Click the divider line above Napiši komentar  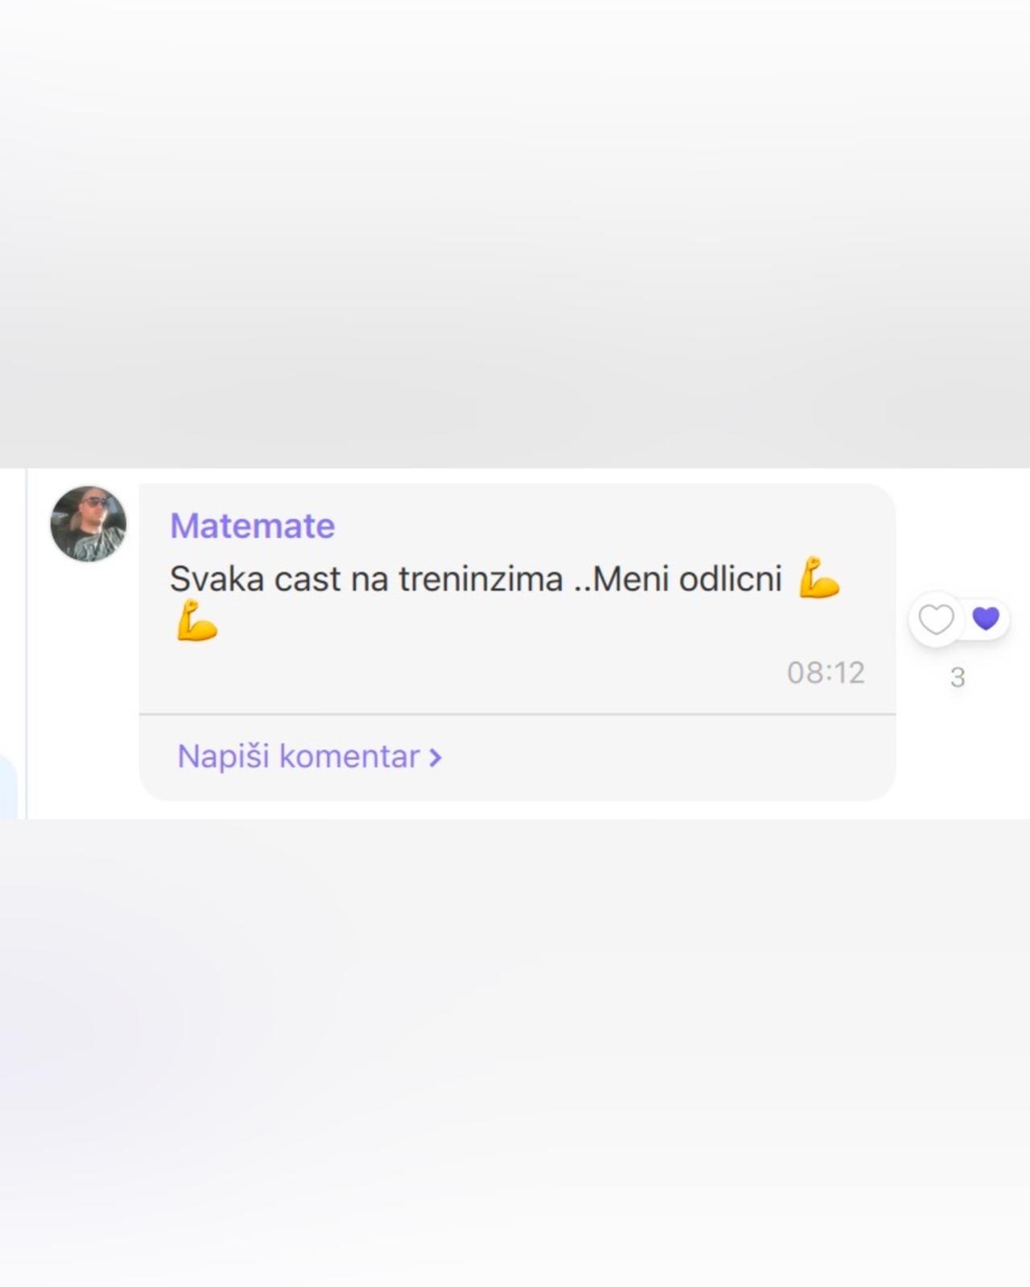click(517, 713)
